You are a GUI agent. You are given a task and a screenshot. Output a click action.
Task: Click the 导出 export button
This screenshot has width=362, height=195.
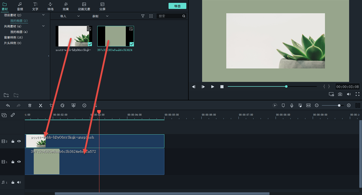pyautogui.click(x=177, y=6)
